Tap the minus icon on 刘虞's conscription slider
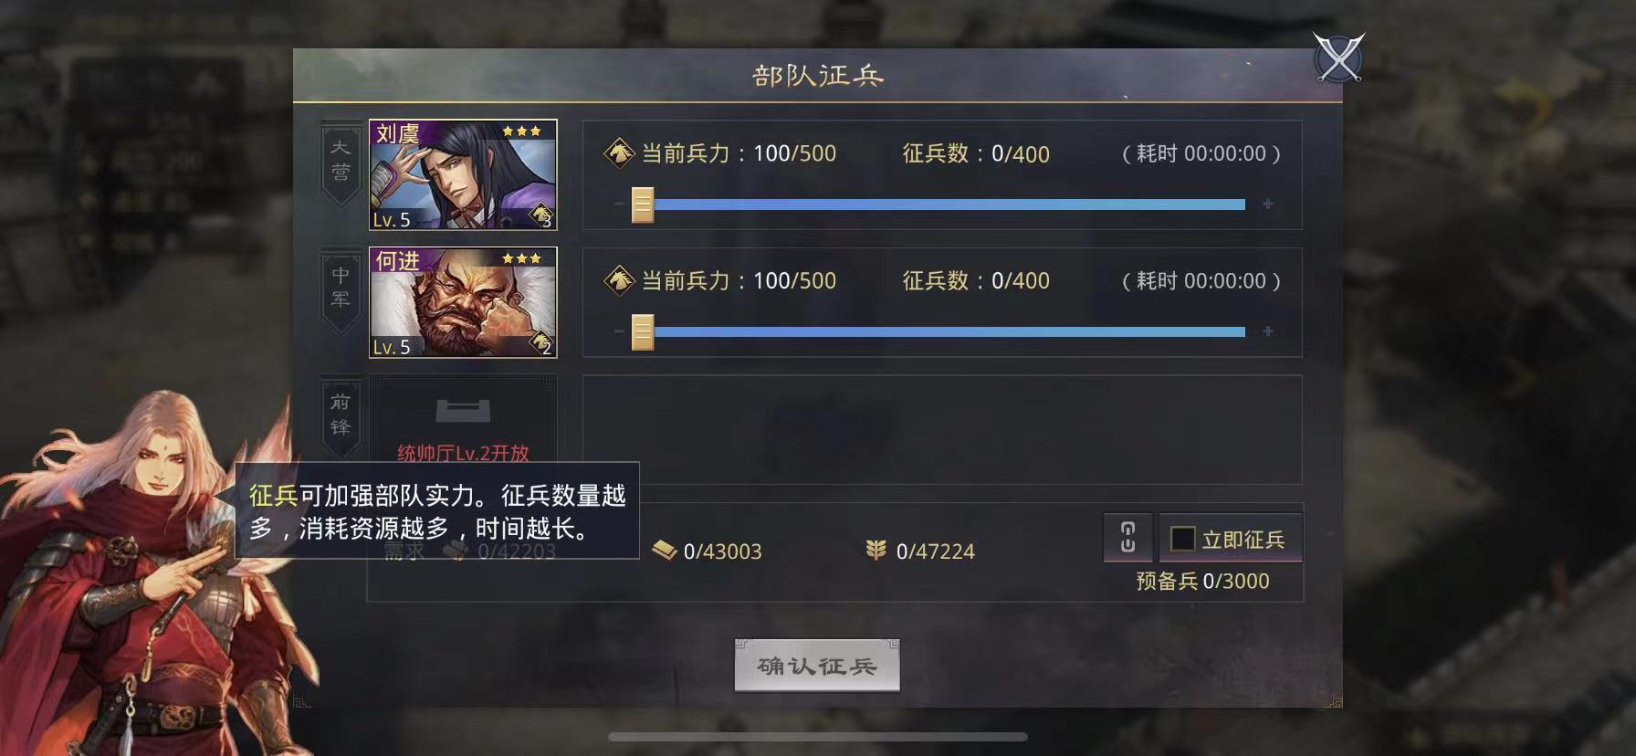 coord(619,205)
